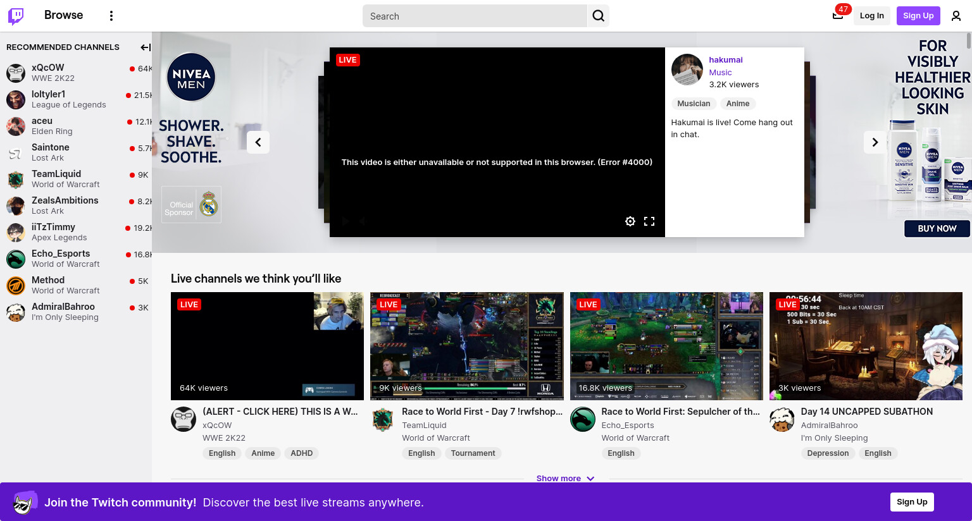Open the Browse tab

click(63, 15)
